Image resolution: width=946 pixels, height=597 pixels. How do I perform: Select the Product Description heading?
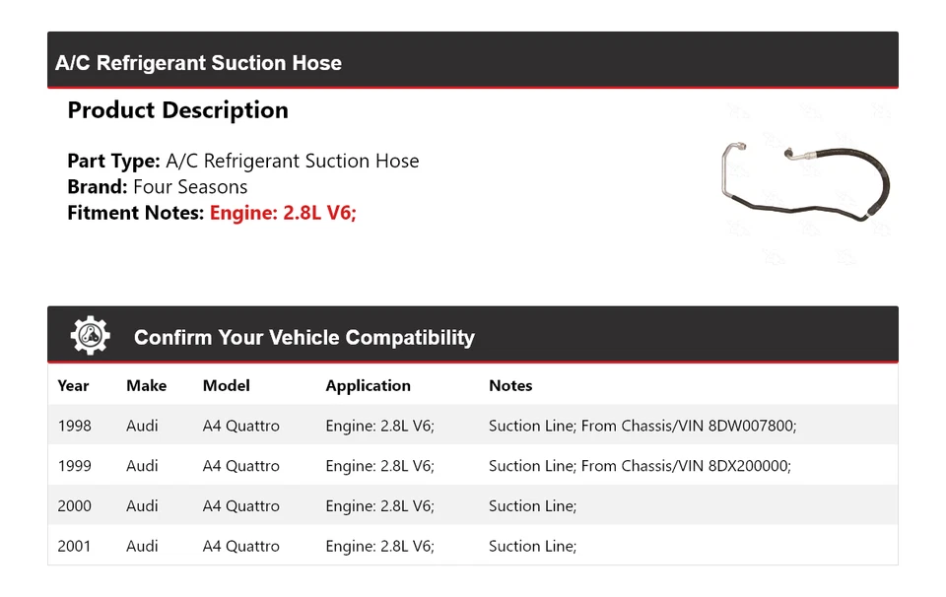point(177,110)
